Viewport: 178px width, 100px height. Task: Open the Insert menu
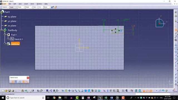(x=26, y=4)
